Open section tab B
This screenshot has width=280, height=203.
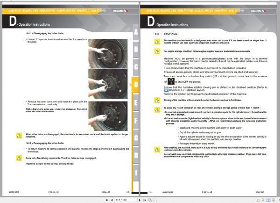pos(136,49)
